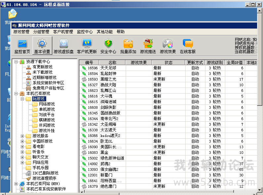Sort by the 状态 column header
Viewport: 263px width, 195px height.
168,63
